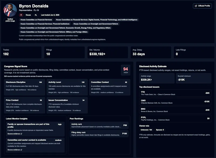Click the Trades 192 stat card

pos(21,52)
